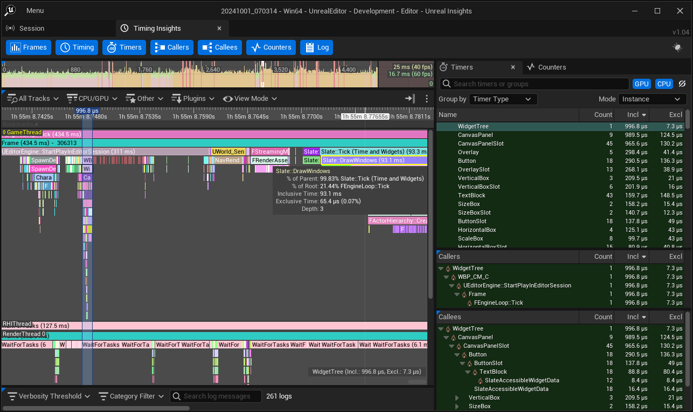Click the Session tab broadcast icon
Viewport: 693px width, 412px height.
10,29
